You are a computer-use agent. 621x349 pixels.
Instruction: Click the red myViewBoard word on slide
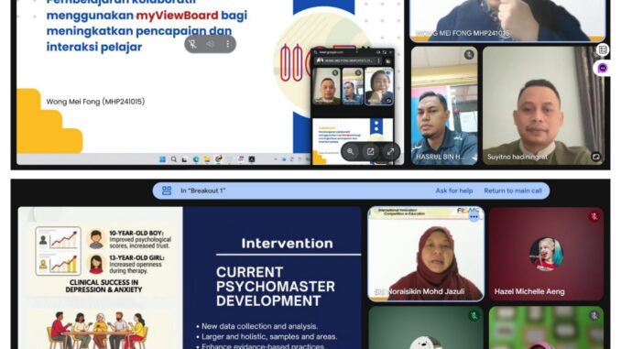tap(177, 16)
